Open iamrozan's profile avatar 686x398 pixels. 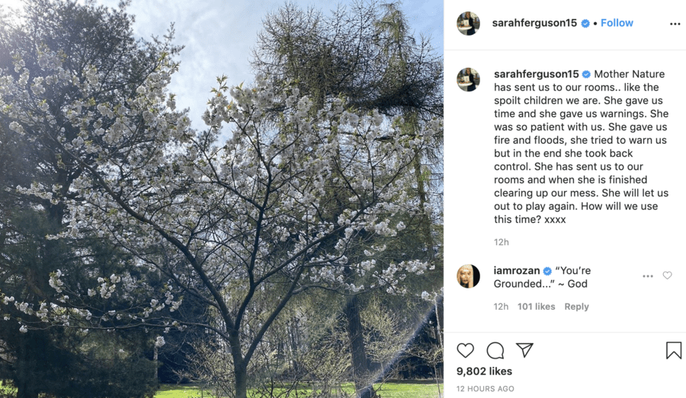[468, 275]
